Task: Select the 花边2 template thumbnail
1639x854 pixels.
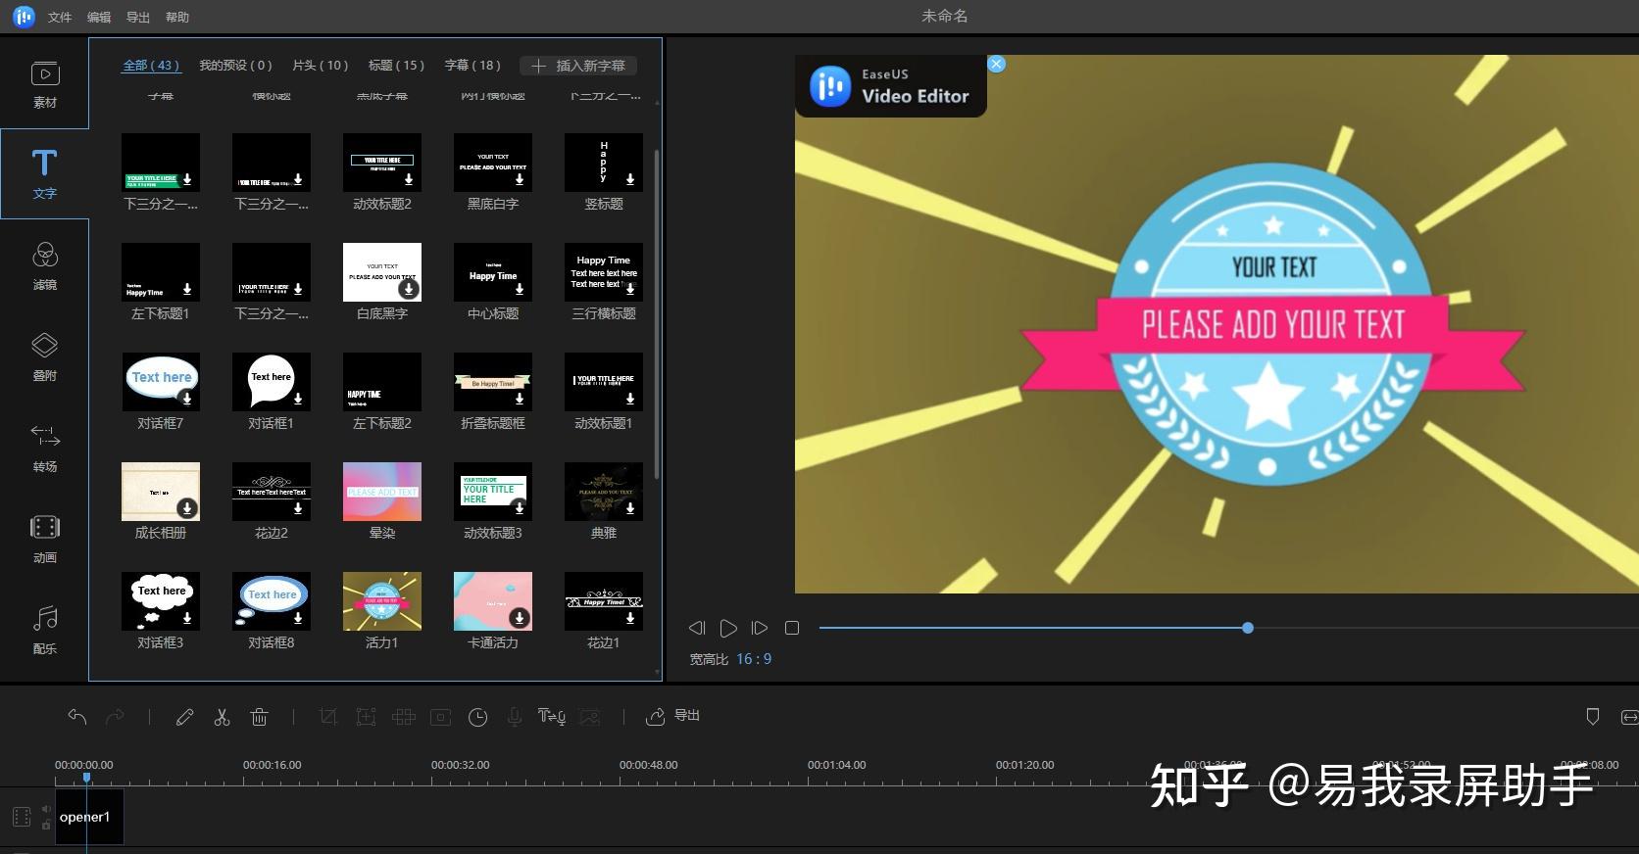Action: (272, 492)
